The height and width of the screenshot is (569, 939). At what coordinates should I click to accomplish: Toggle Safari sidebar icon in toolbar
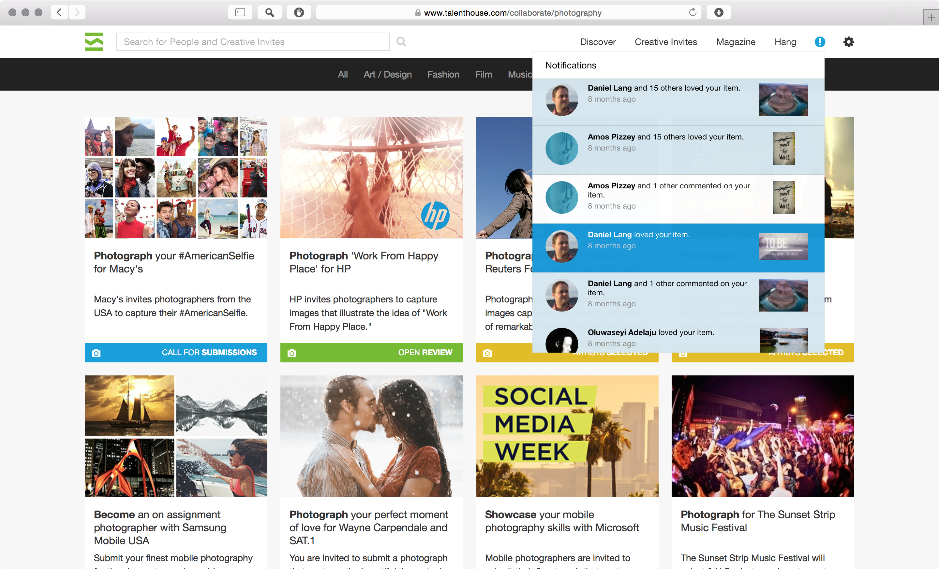(240, 13)
